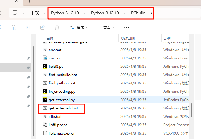Sort by 类型 column header
Viewport: 201px width, 139px height.
[167, 38]
